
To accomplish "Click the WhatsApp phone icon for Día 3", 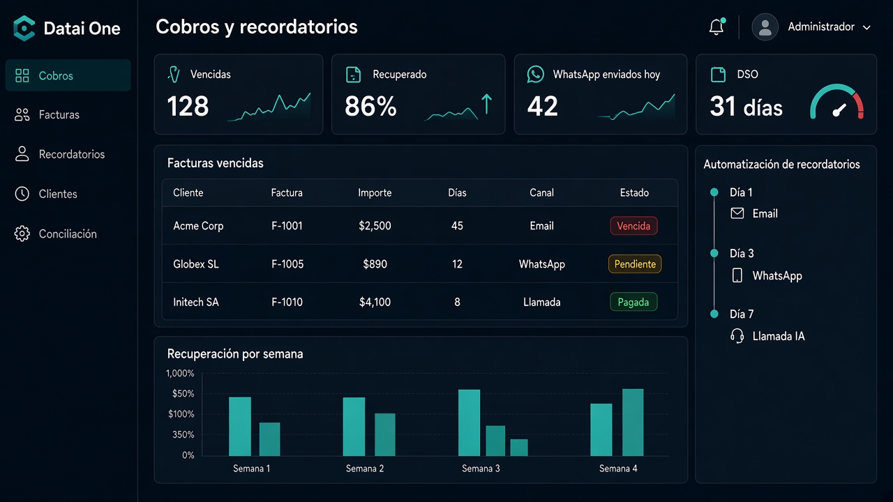I will pos(737,275).
